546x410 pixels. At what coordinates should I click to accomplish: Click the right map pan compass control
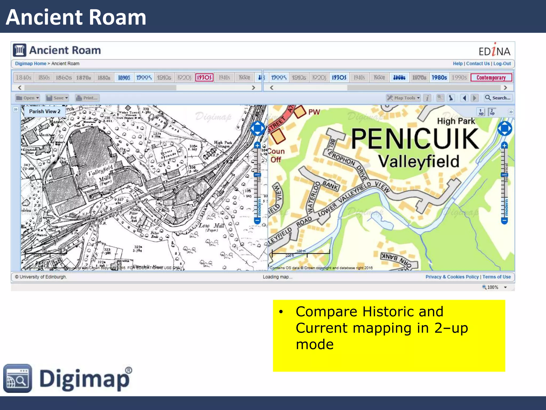click(505, 129)
